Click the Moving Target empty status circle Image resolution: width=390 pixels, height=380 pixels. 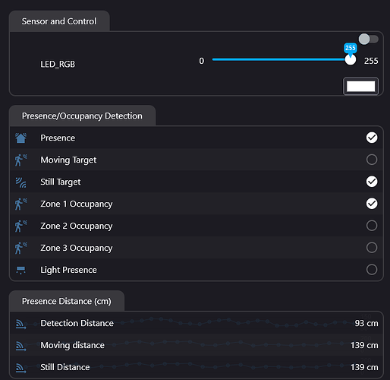pos(372,160)
